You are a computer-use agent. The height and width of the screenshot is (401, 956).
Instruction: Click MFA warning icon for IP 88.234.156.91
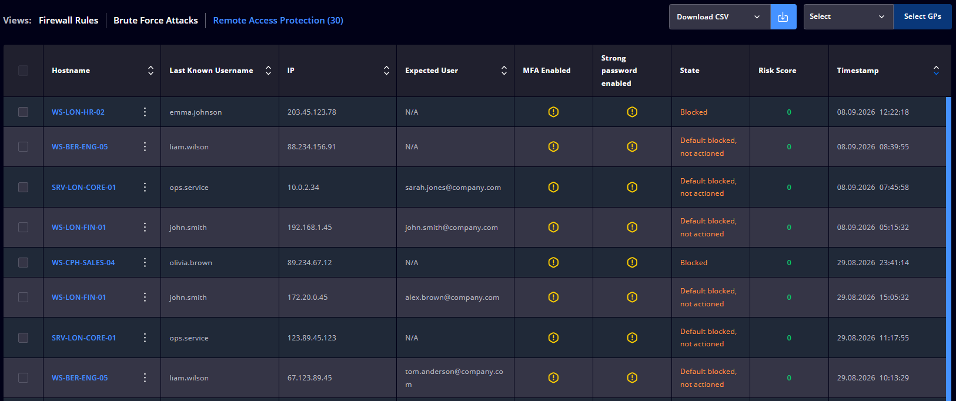click(553, 146)
